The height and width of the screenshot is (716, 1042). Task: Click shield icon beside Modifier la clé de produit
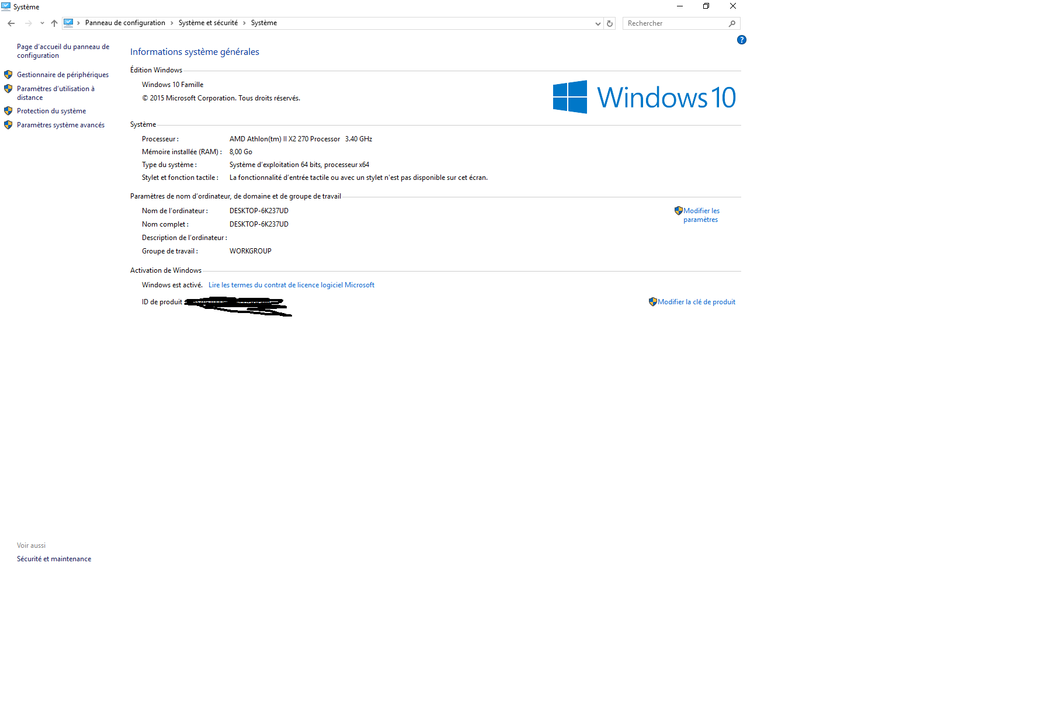653,302
